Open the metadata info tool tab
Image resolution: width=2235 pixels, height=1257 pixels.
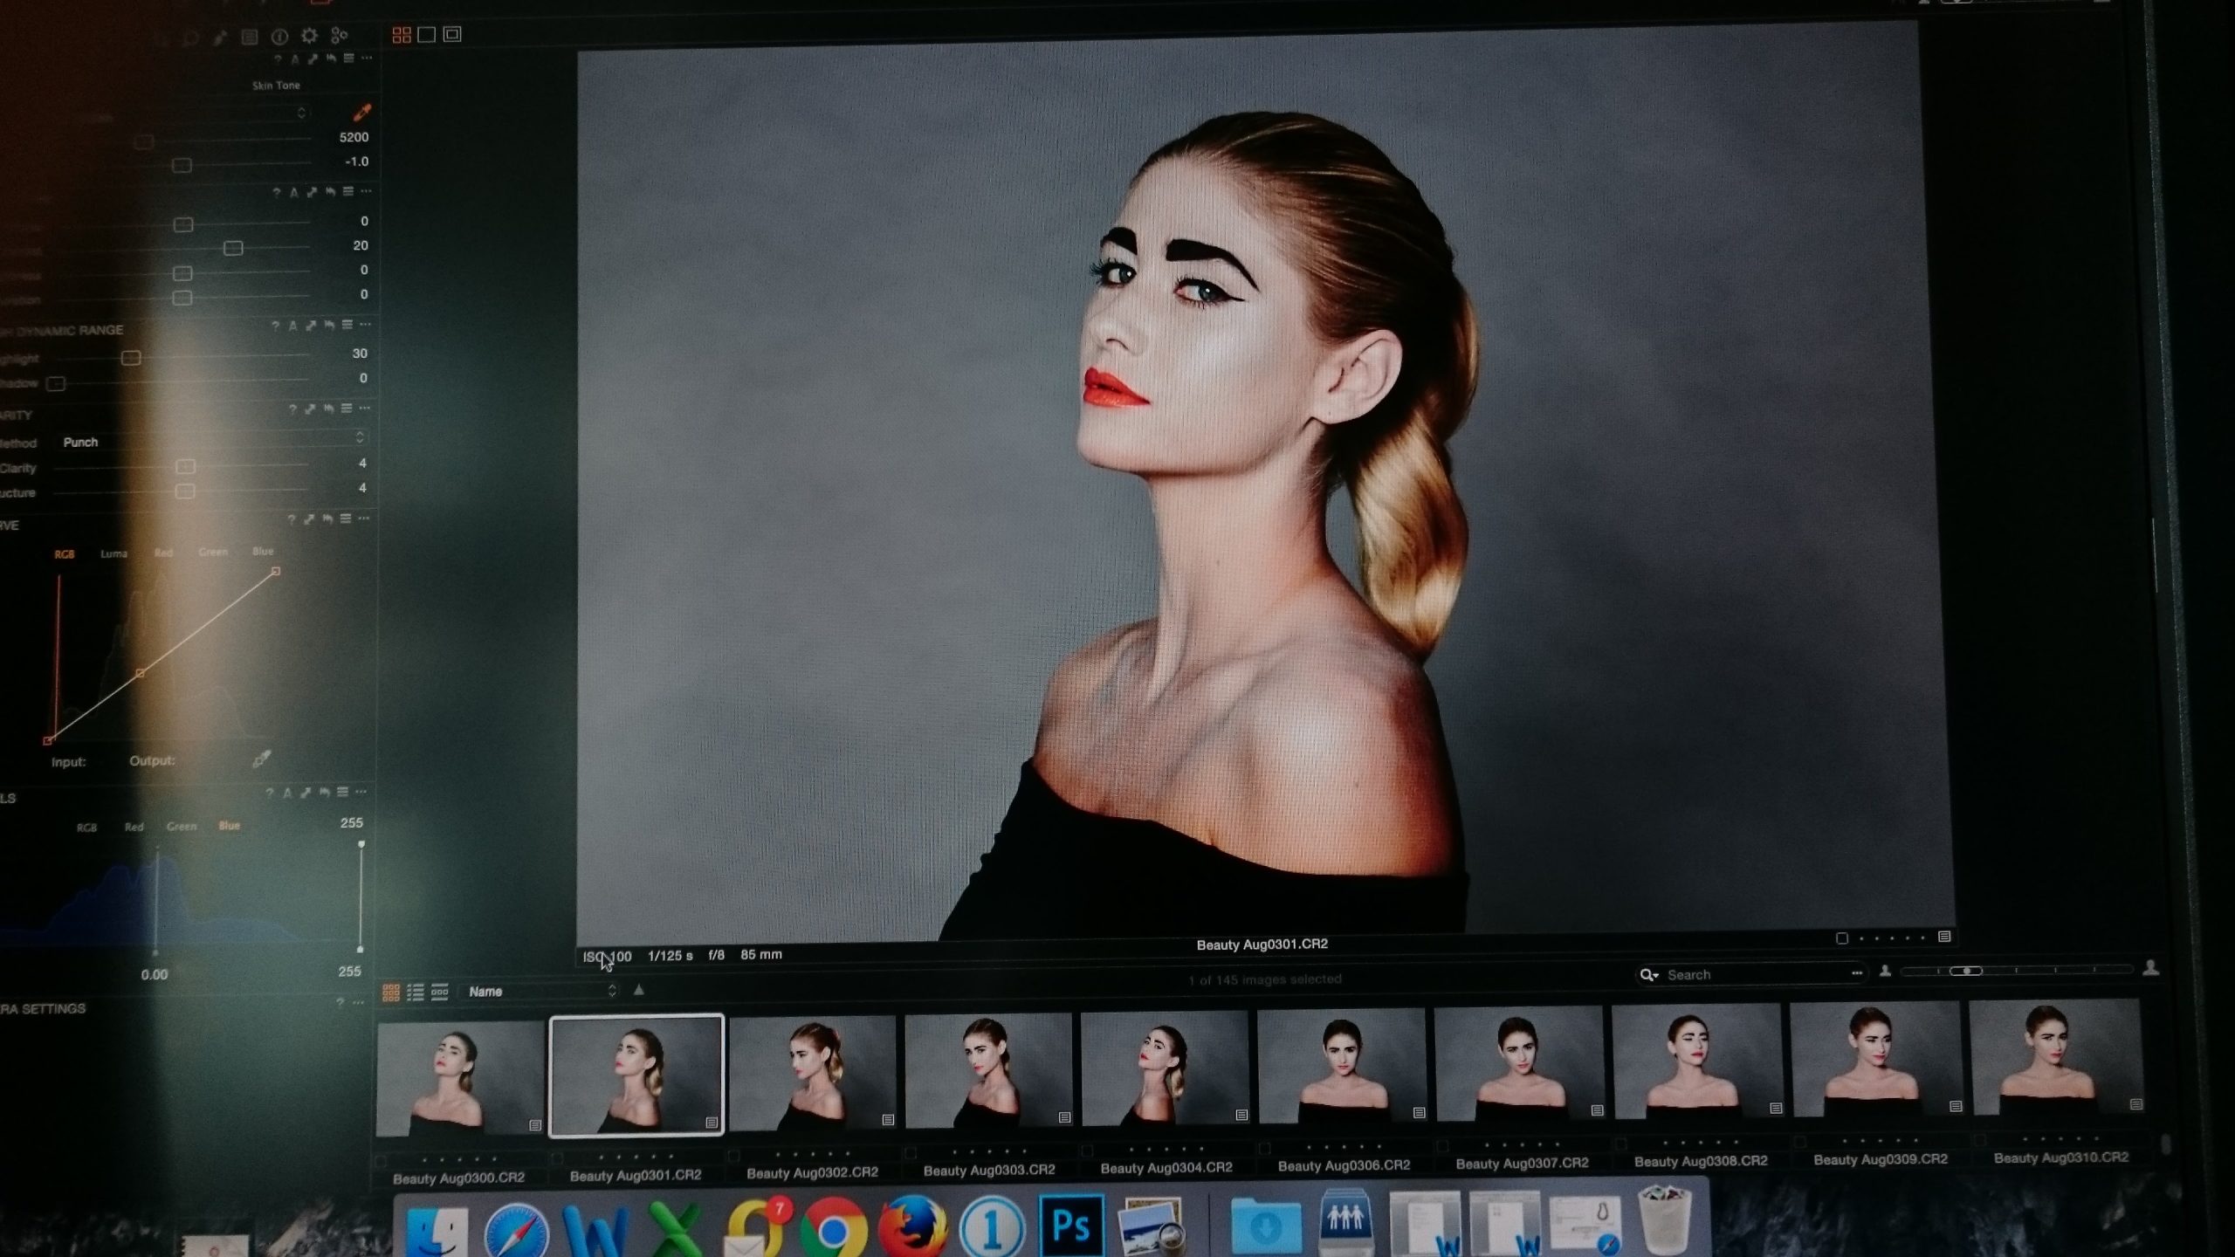pyautogui.click(x=279, y=36)
